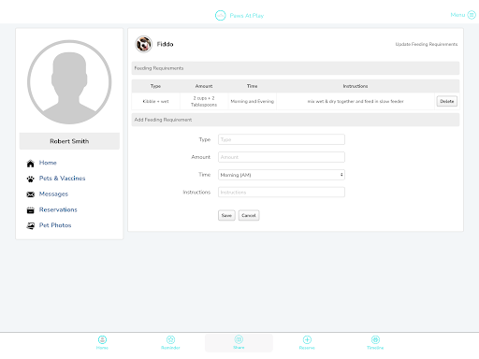Screen dimensions: 479x359
Task: Click the Menu text link at top
Action: coord(457,15)
